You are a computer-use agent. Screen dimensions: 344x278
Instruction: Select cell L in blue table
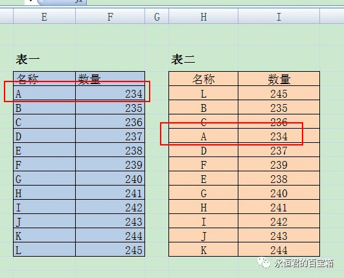44,250
